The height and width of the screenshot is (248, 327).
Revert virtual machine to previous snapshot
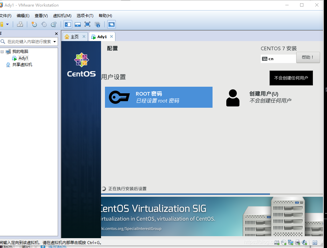pos(44,24)
